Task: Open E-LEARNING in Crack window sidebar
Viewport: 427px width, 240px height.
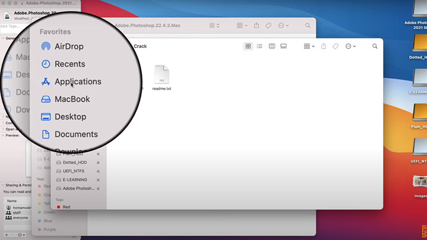Action: click(x=75, y=180)
